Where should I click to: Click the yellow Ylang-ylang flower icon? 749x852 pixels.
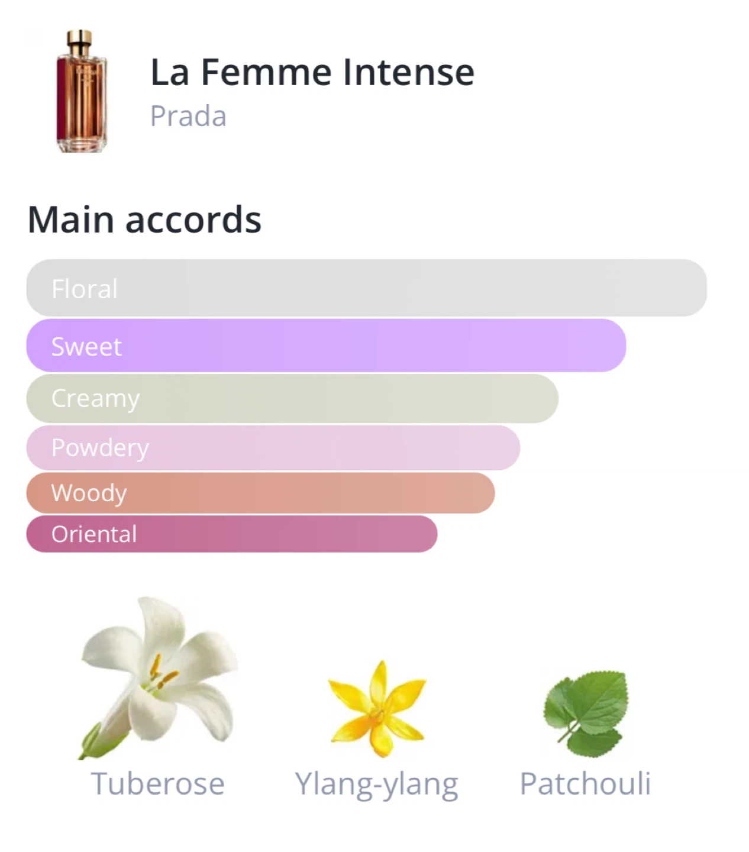coord(377,709)
